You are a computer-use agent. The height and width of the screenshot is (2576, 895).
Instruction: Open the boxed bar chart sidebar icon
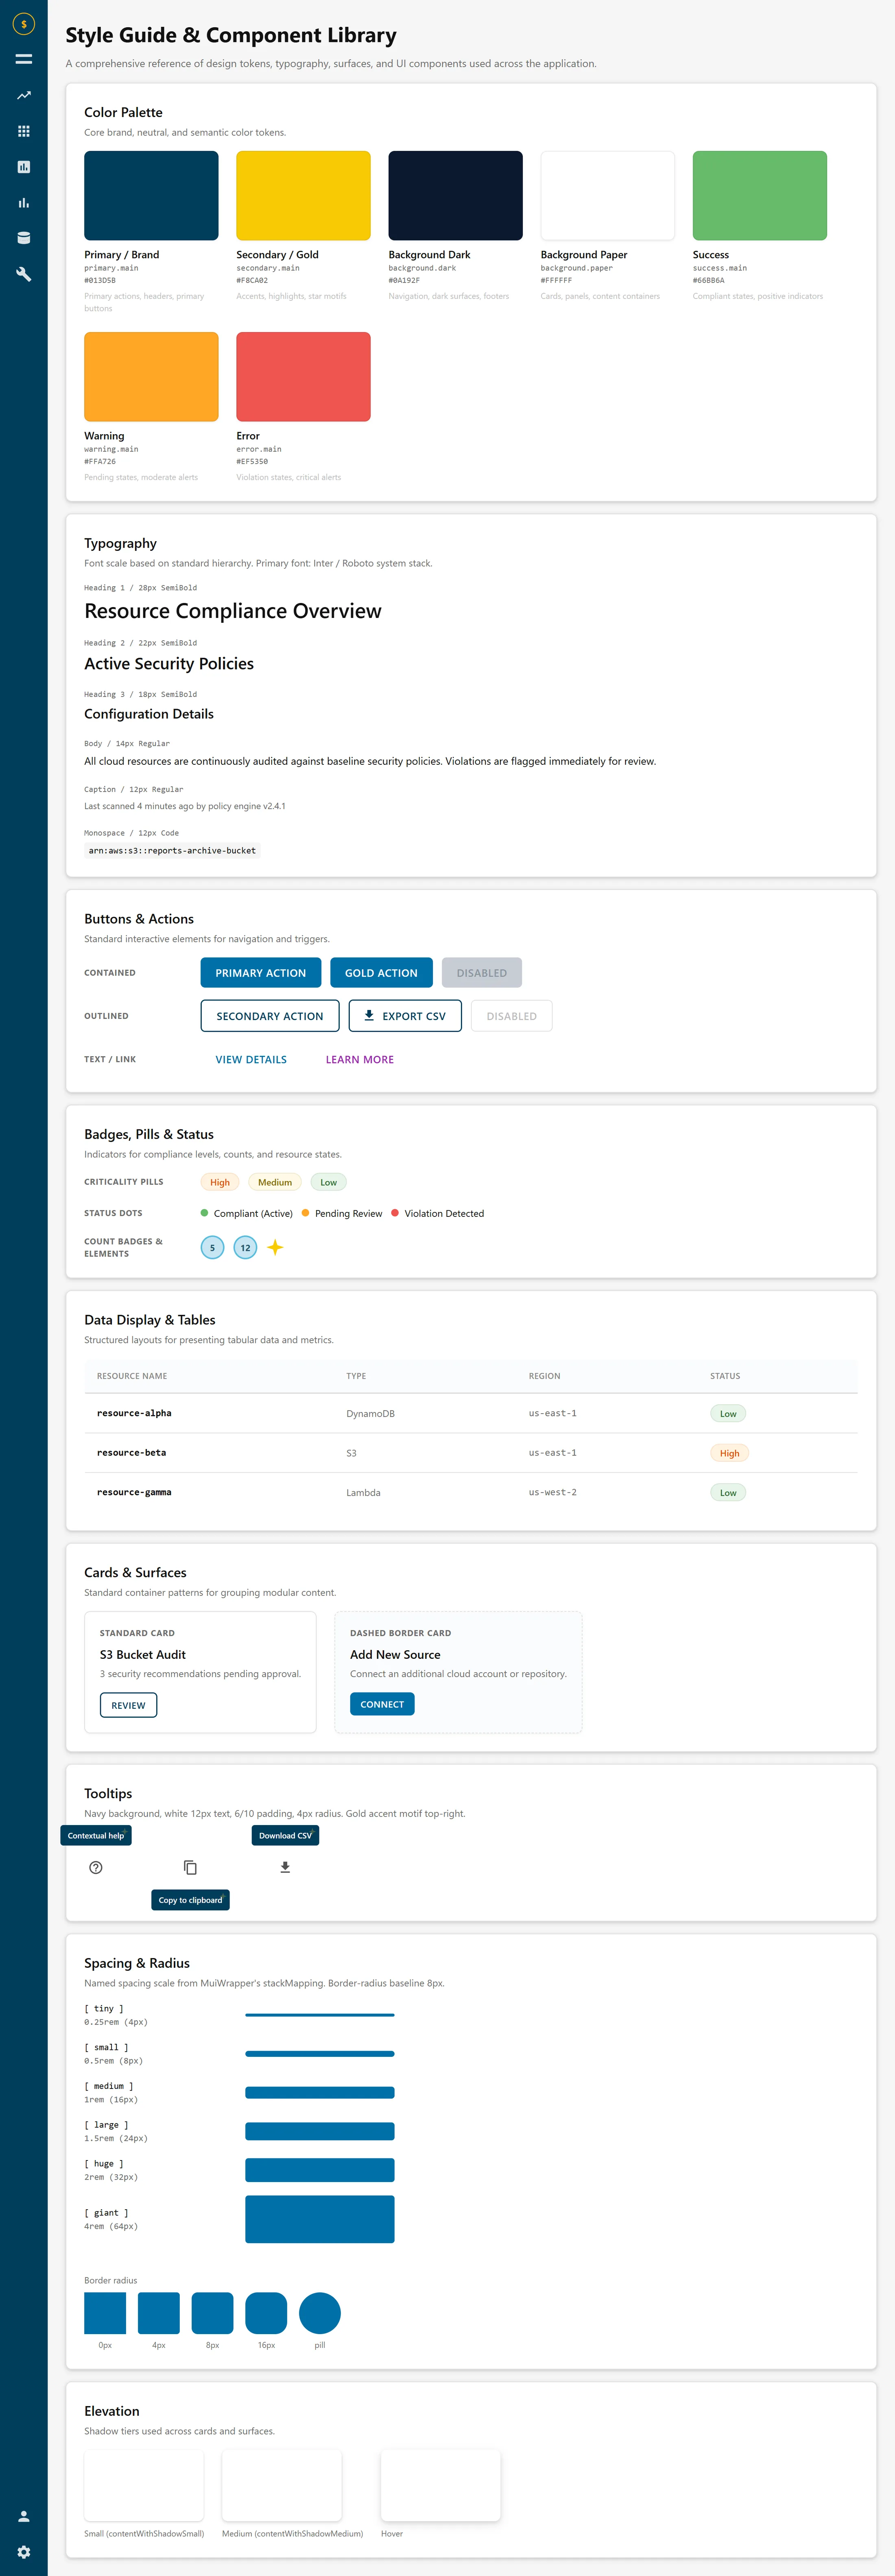point(23,167)
